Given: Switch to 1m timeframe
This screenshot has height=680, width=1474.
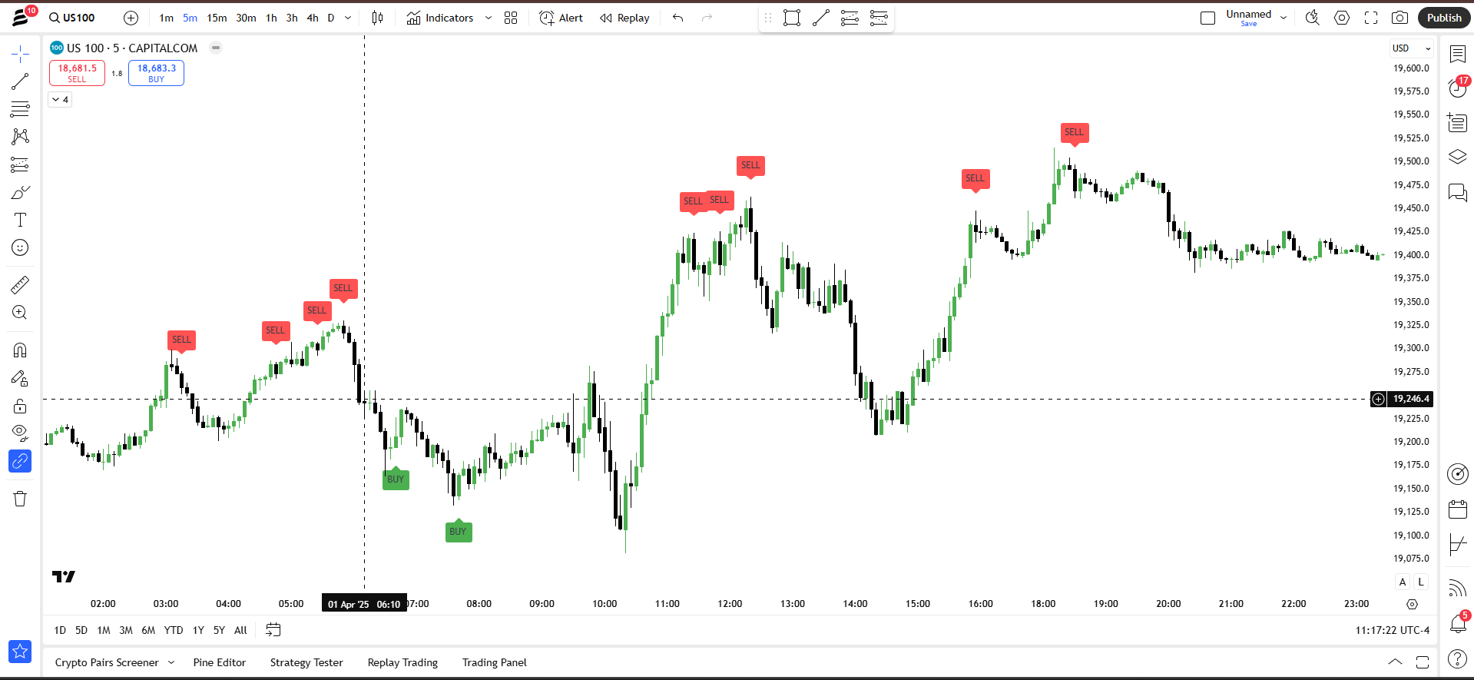Looking at the screenshot, I should coord(167,18).
